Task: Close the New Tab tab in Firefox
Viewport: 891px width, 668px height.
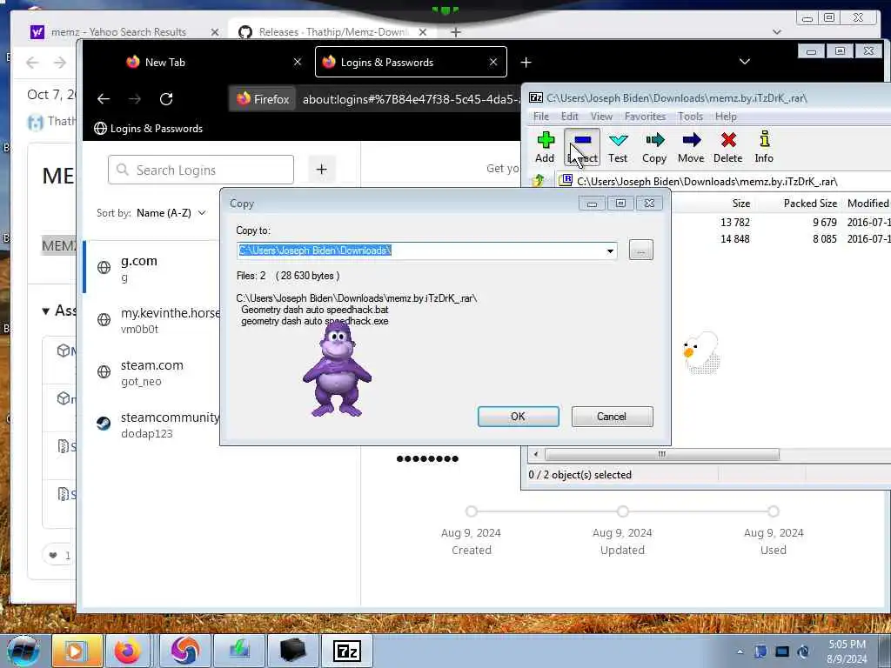Action: pyautogui.click(x=298, y=62)
